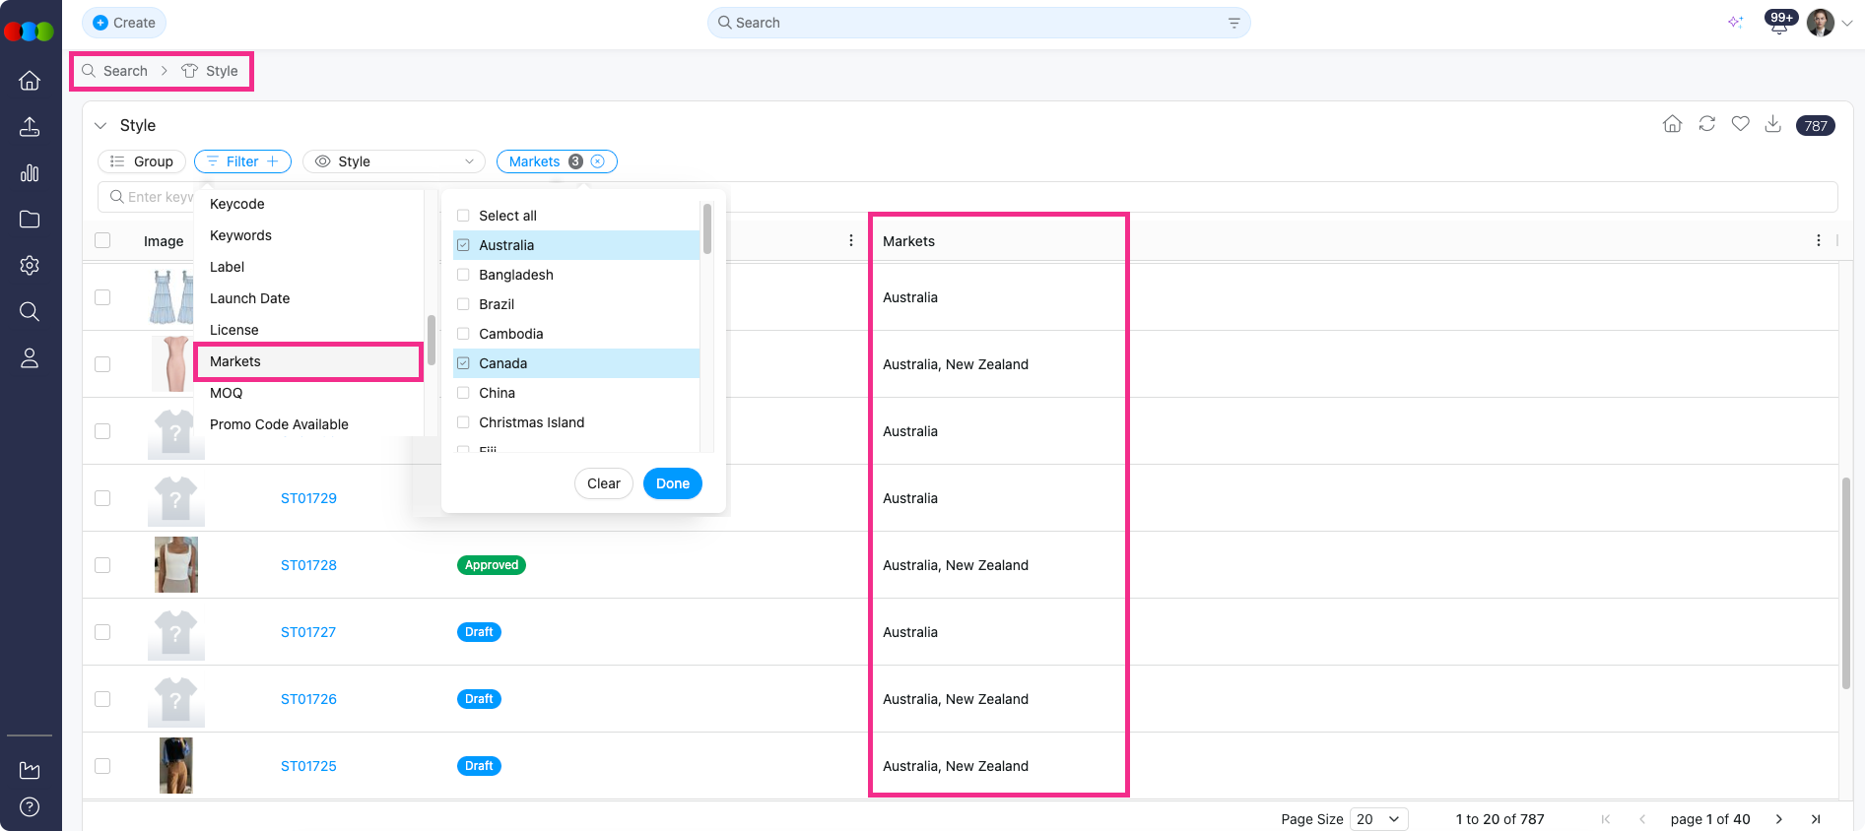Image resolution: width=1865 pixels, height=831 pixels.
Task: Check the Bangladesh checkbox
Action: [463, 275]
